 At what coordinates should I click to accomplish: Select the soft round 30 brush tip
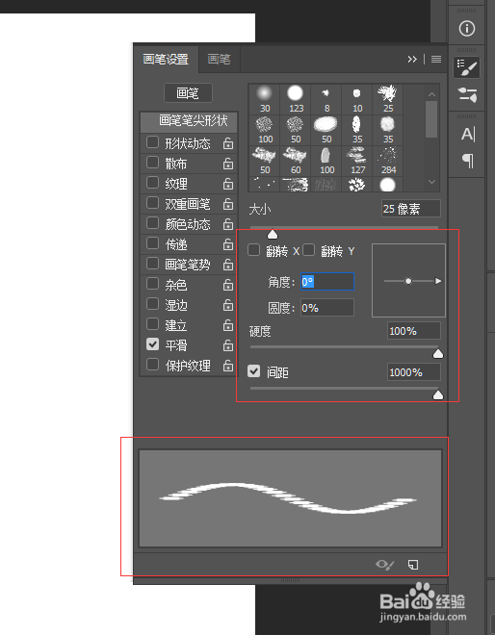coord(264,99)
